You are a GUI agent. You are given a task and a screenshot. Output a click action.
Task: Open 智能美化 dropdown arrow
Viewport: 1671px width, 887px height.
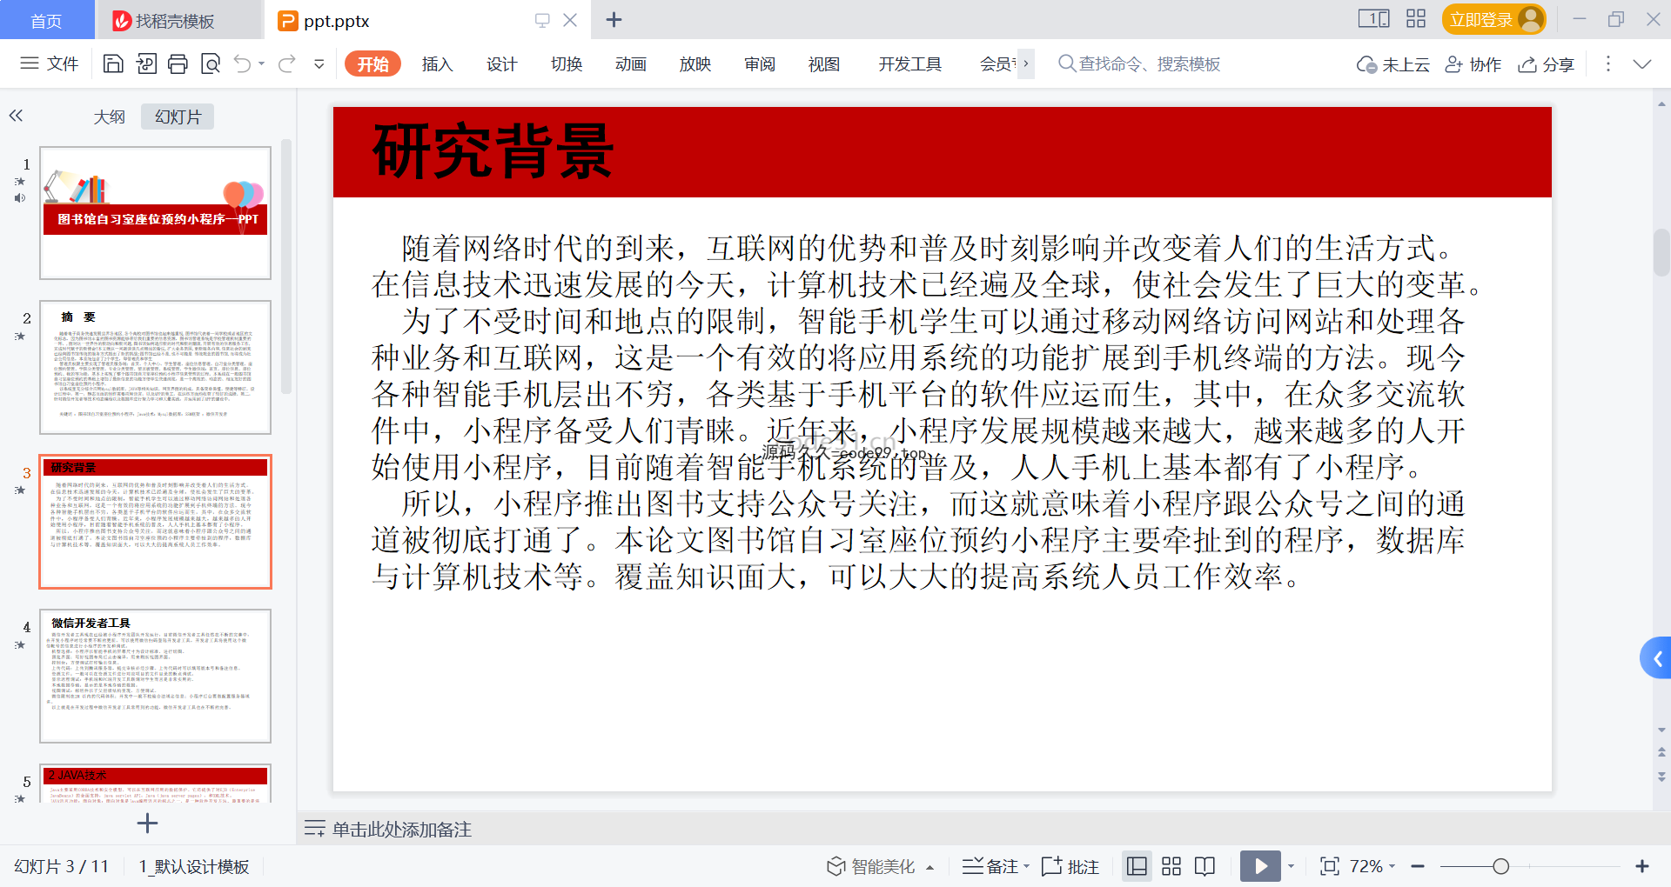click(x=930, y=867)
